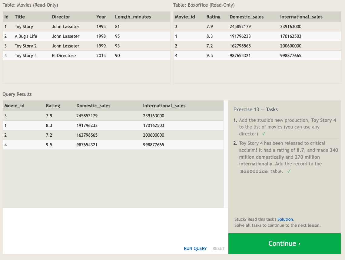Open the Solution link

coord(285,219)
